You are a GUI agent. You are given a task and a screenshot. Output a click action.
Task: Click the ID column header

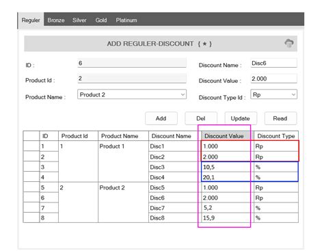click(x=49, y=136)
